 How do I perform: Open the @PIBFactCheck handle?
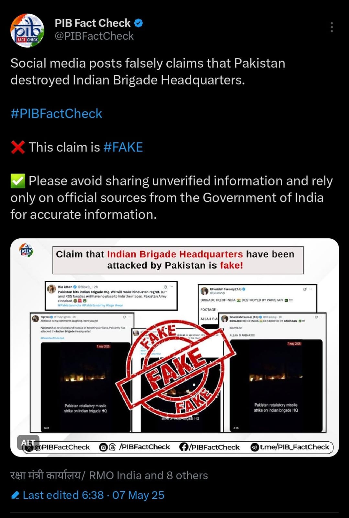coord(94,36)
